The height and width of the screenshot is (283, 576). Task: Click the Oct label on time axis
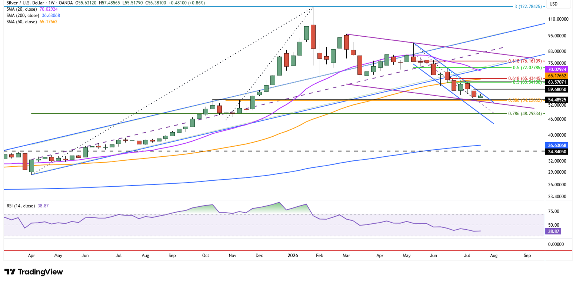click(x=206, y=256)
